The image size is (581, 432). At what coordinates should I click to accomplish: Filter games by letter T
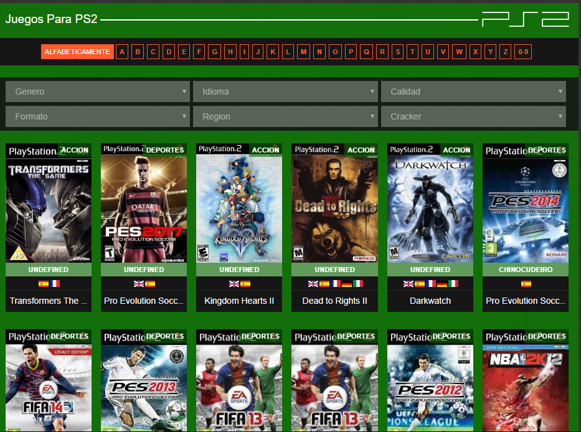(x=412, y=52)
